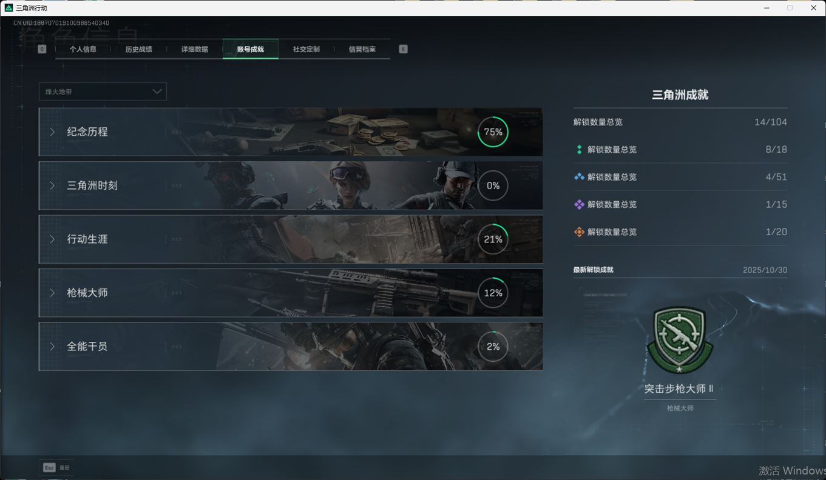Switch to the 历史战绩 tab
The image size is (826, 480).
tap(138, 49)
